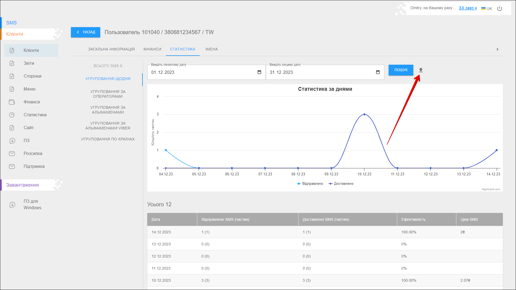
Task: Click the ПЗ для Windows download icon
Action: click(12, 205)
